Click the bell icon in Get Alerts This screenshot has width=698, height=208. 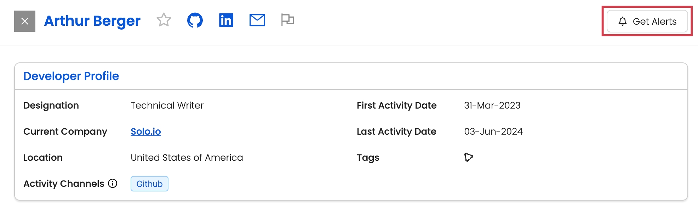pyautogui.click(x=623, y=22)
